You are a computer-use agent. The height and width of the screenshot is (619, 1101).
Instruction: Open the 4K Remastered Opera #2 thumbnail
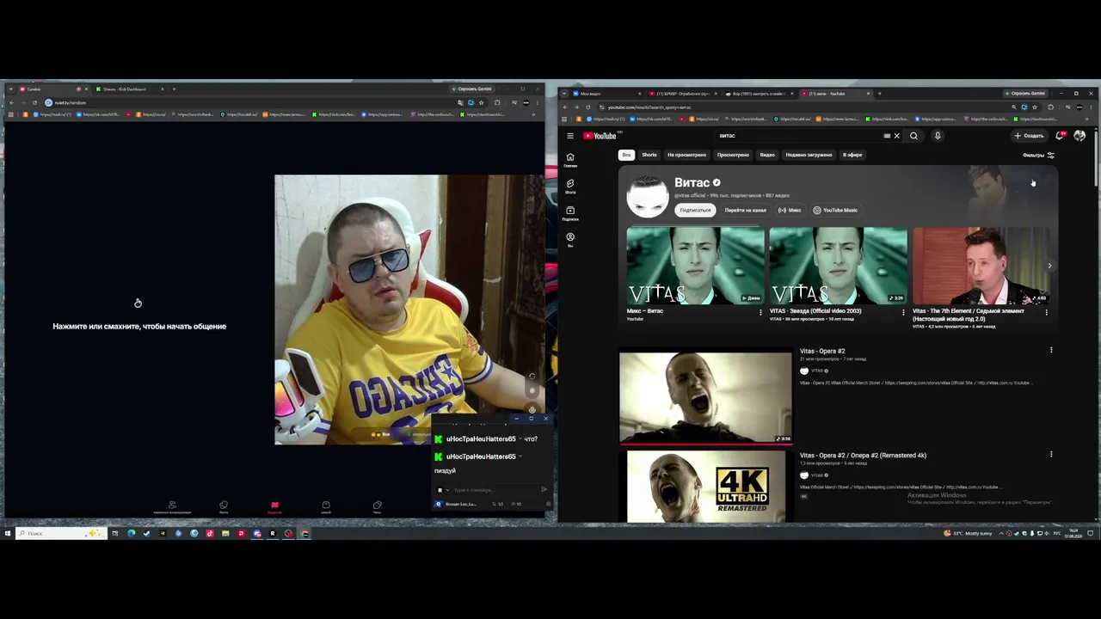(705, 486)
